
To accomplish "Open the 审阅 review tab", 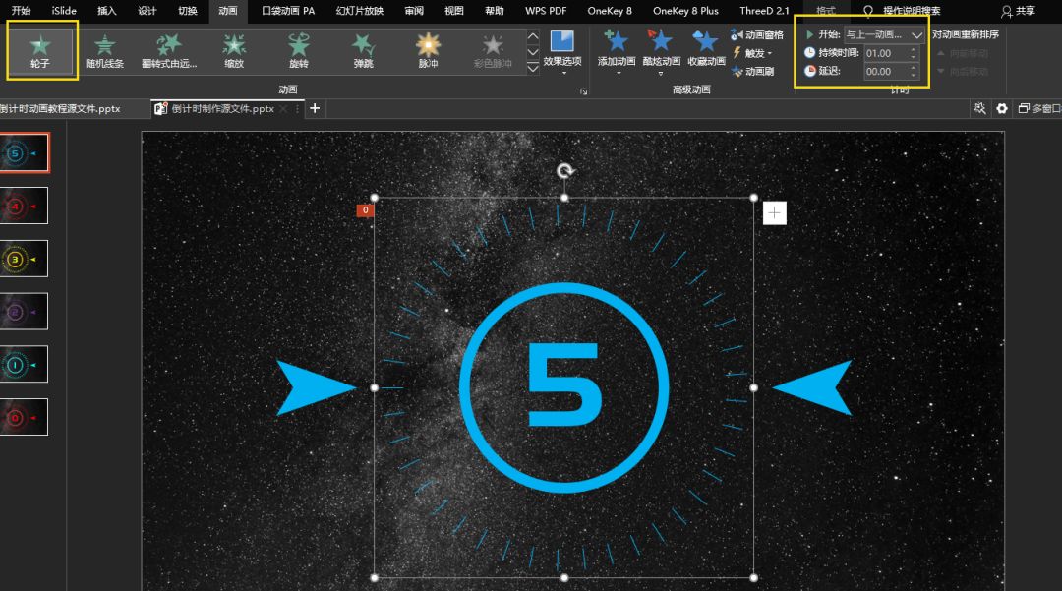I will click(x=414, y=10).
